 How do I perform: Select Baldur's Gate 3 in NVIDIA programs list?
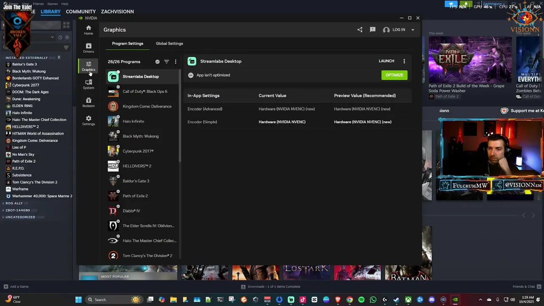point(142,181)
